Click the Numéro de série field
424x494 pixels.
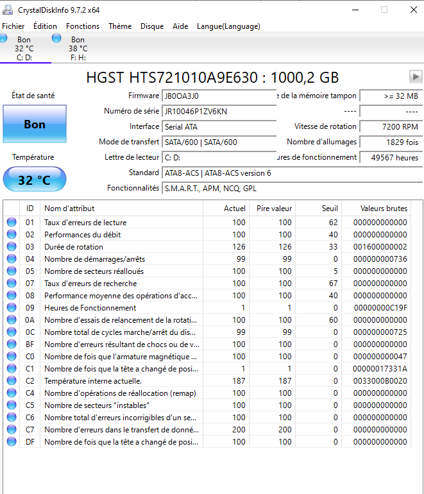point(219,112)
